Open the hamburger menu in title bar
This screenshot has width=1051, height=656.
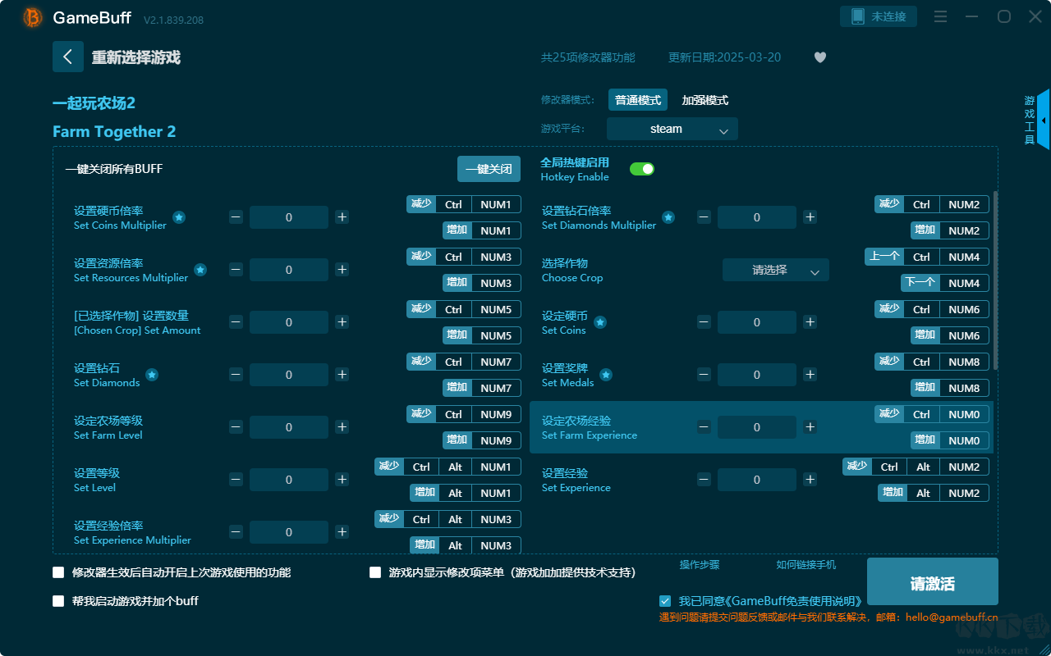941,16
